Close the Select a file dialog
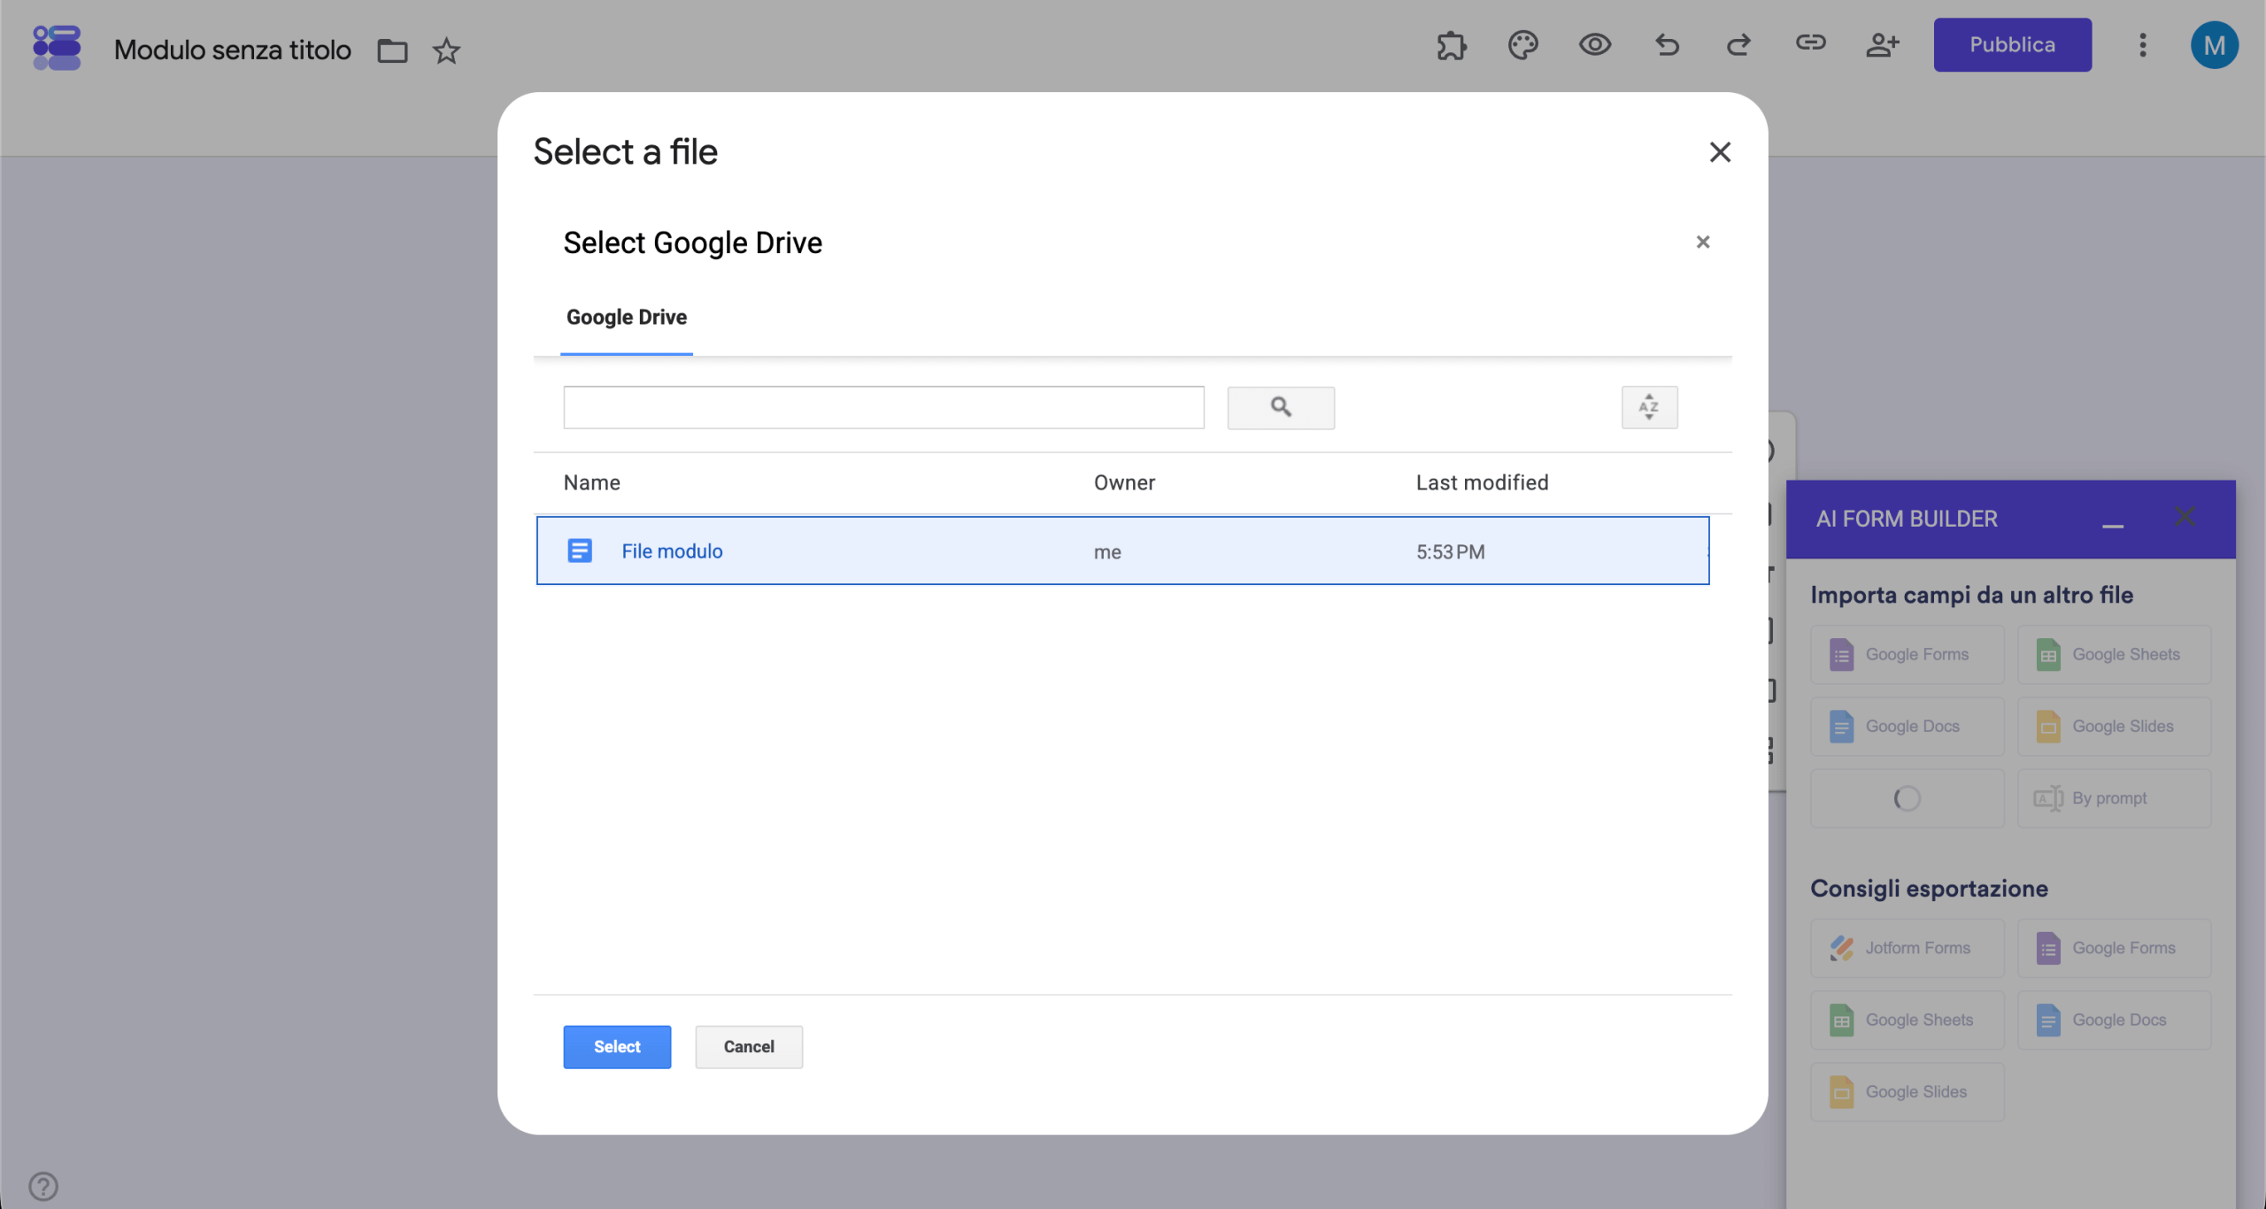 click(x=1720, y=152)
